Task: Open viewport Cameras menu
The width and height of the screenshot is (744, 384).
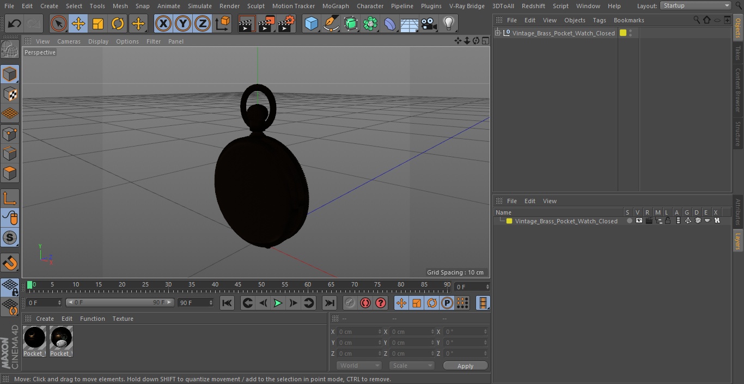Action: click(x=69, y=41)
